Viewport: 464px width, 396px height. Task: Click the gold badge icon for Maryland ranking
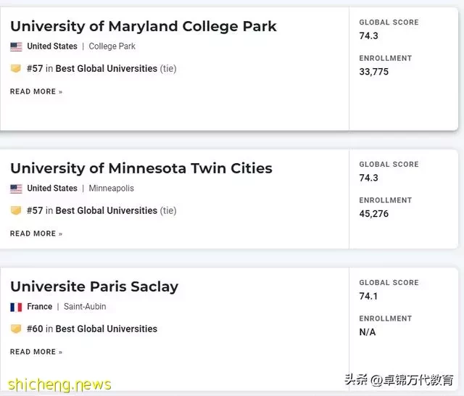click(x=16, y=68)
